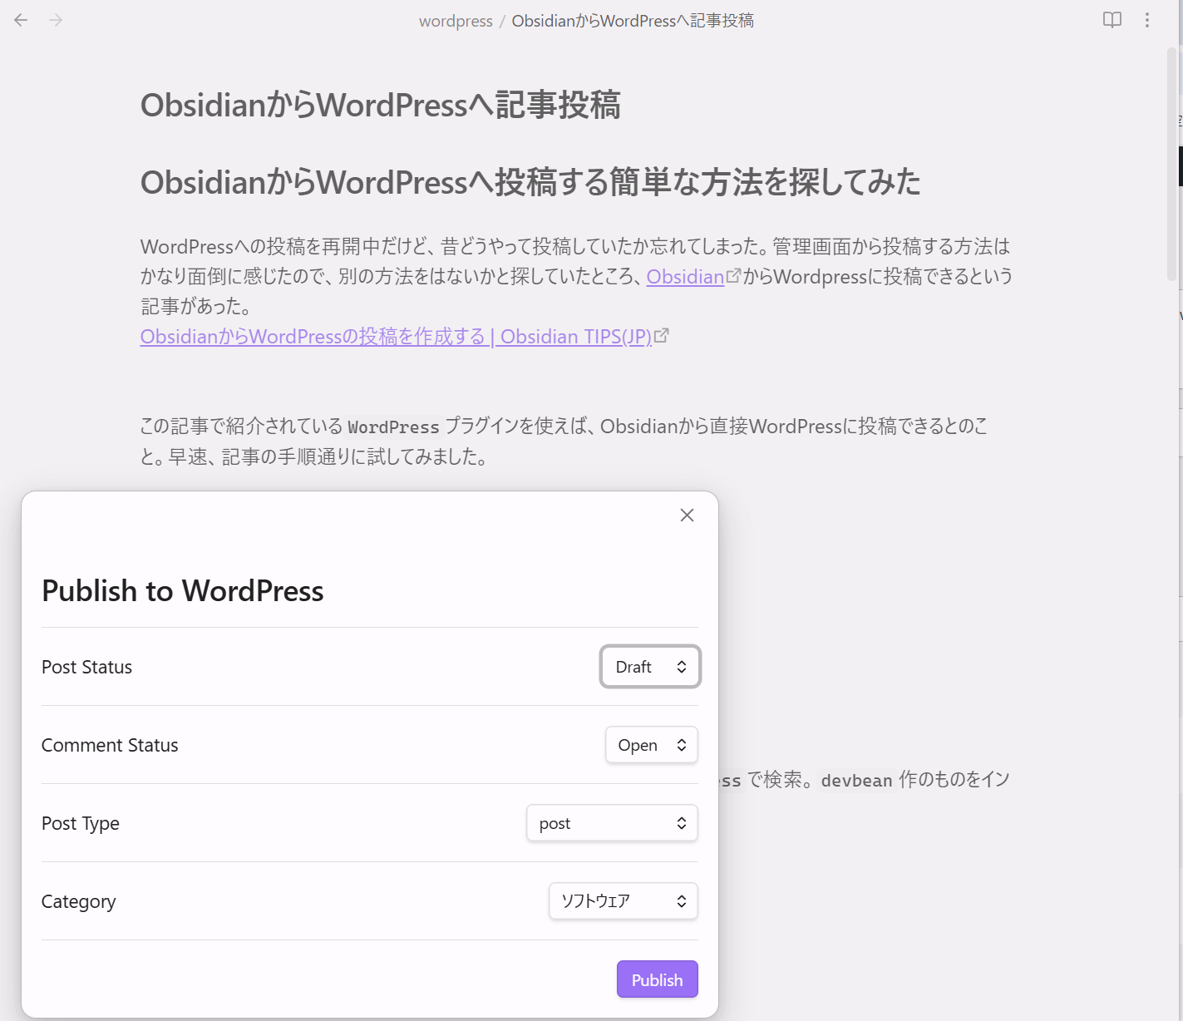
Task: Close the Publish to WordPress dialog
Action: tap(687, 515)
